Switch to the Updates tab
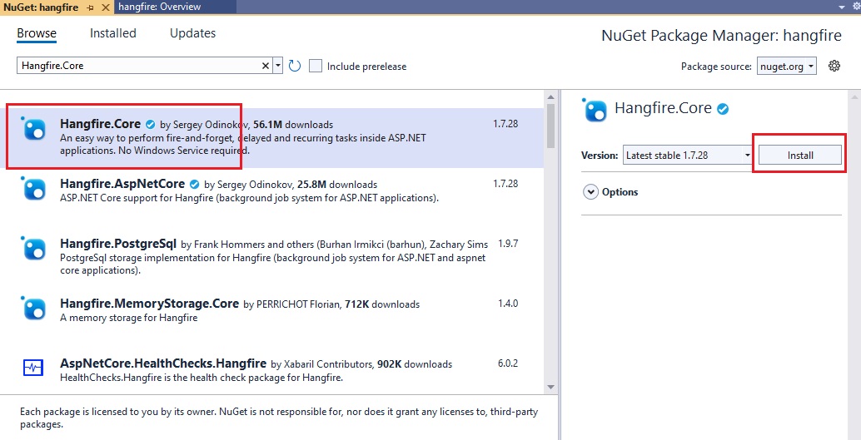The image size is (861, 440). (192, 33)
